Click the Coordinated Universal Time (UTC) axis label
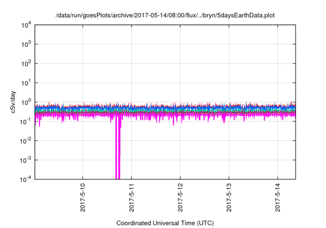Screen dimensions: 326x228 [x=165, y=223]
